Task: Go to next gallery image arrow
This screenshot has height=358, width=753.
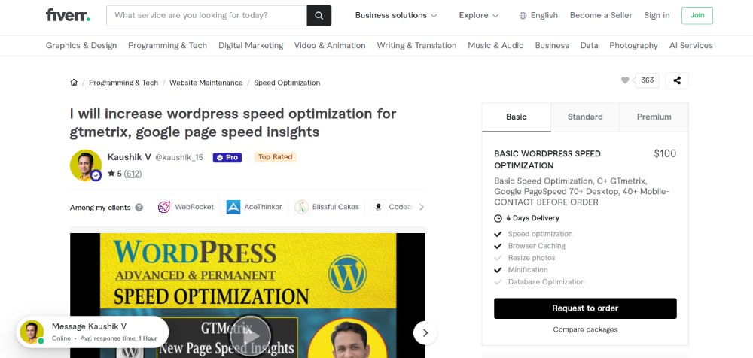Action: coord(425,332)
